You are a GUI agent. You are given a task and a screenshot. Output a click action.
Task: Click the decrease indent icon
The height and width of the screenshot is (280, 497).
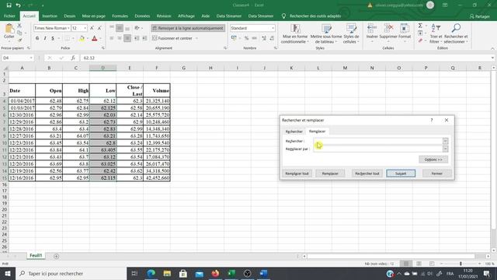pyautogui.click(x=137, y=38)
